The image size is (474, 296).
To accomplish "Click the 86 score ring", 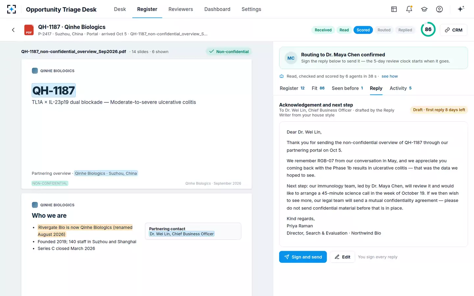I will pos(428,30).
